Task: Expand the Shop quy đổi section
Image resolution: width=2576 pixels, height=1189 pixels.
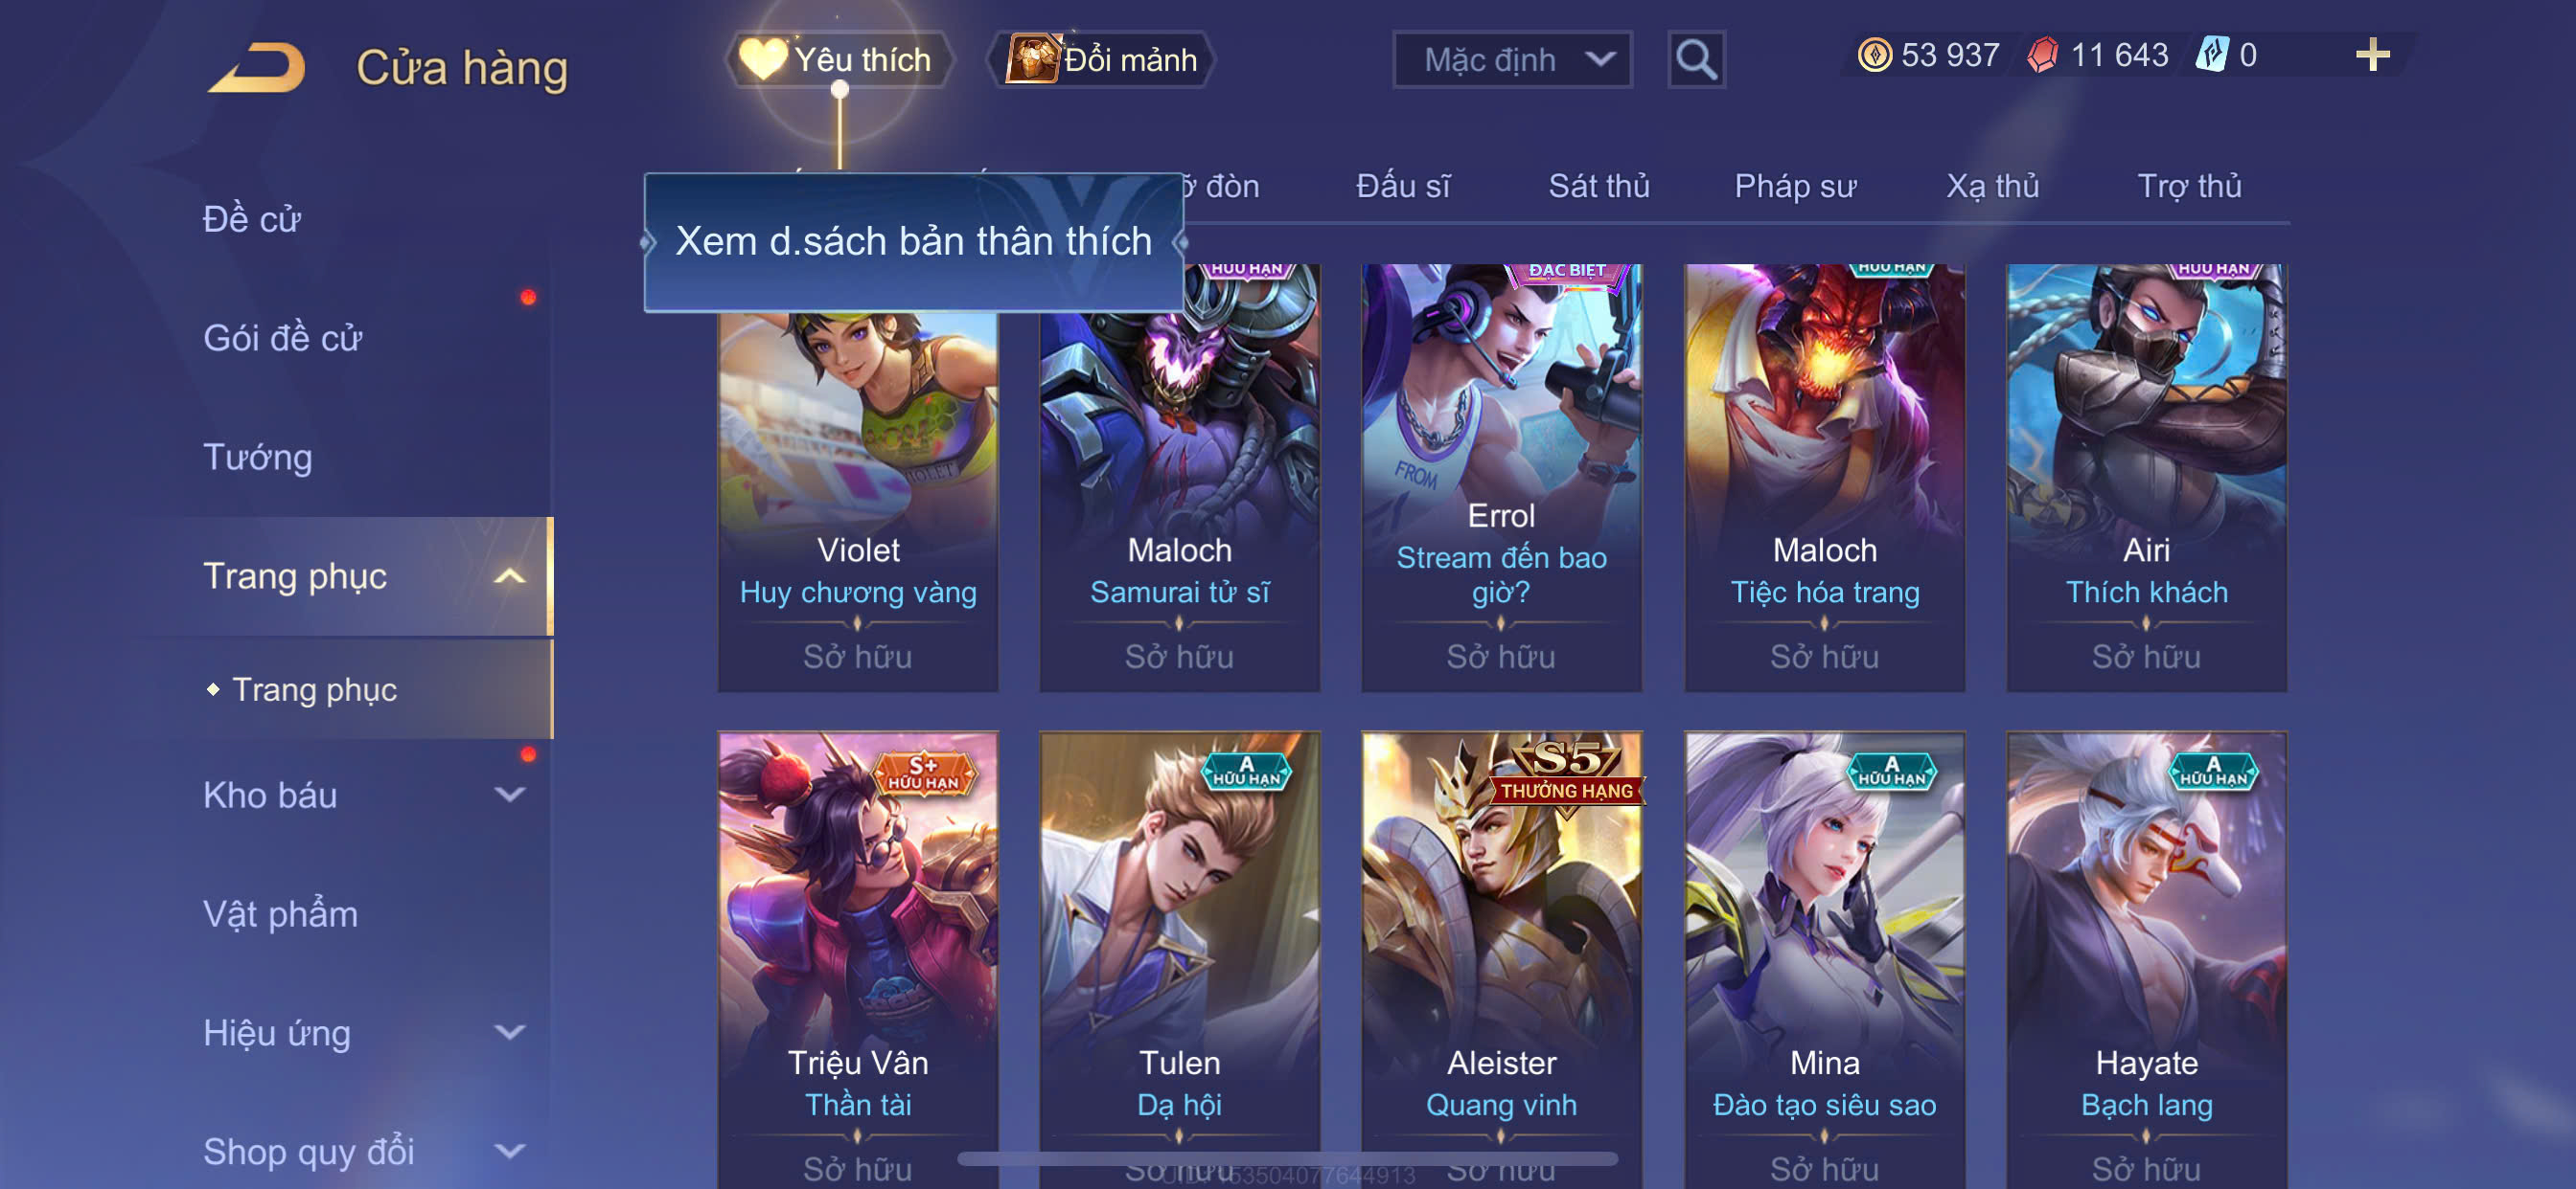Action: pyautogui.click(x=510, y=1151)
